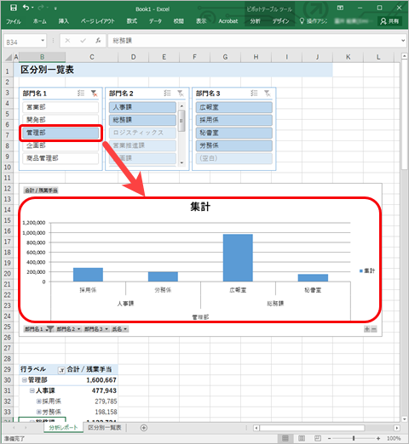Switch to page layout view icon
The width and height of the screenshot is (409, 444).
point(302,438)
